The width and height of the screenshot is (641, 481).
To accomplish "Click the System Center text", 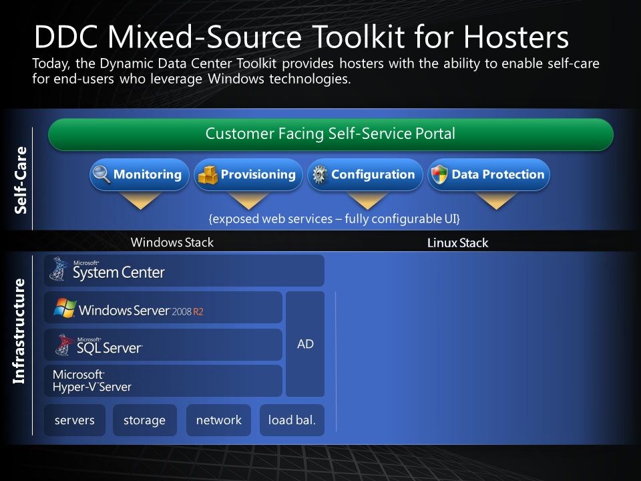I will coord(119,272).
